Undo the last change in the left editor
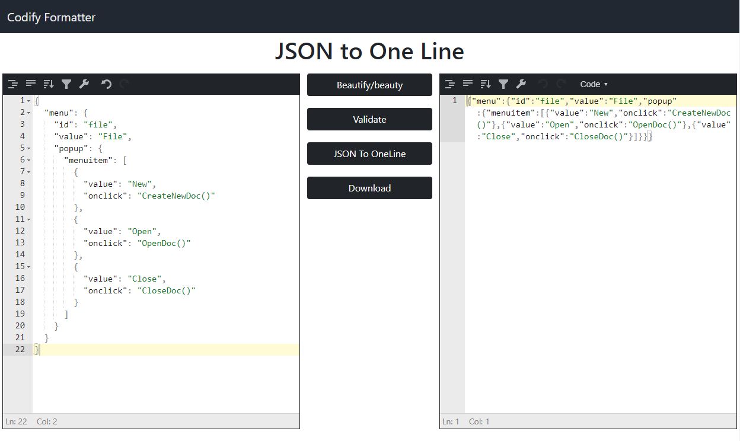Viewport: 740px width, 441px height. [106, 84]
